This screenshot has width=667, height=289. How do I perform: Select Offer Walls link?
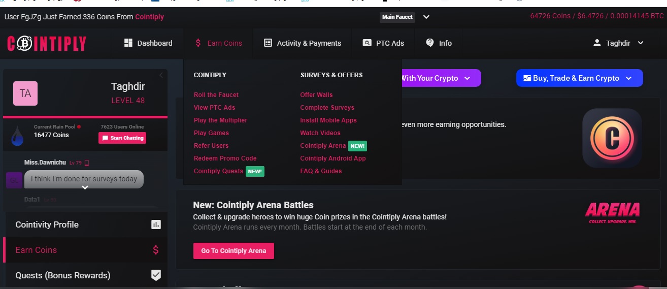(317, 95)
